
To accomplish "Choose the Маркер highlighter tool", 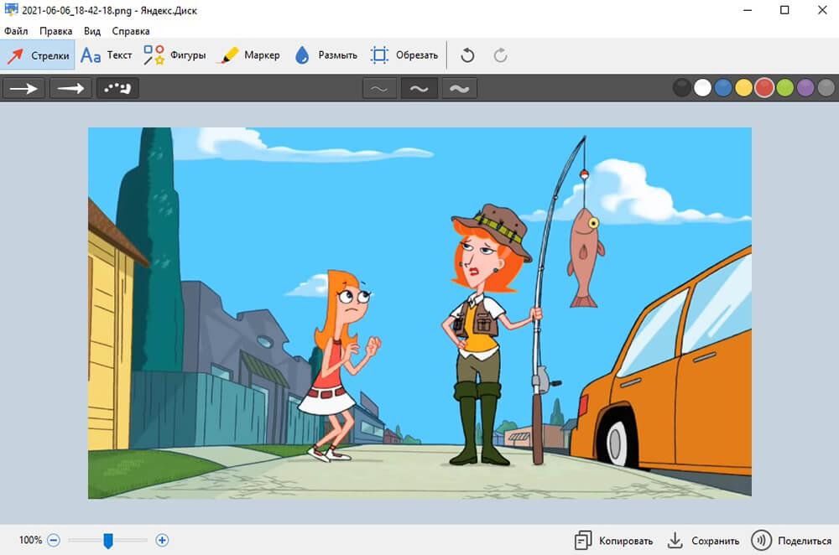I will tap(249, 55).
